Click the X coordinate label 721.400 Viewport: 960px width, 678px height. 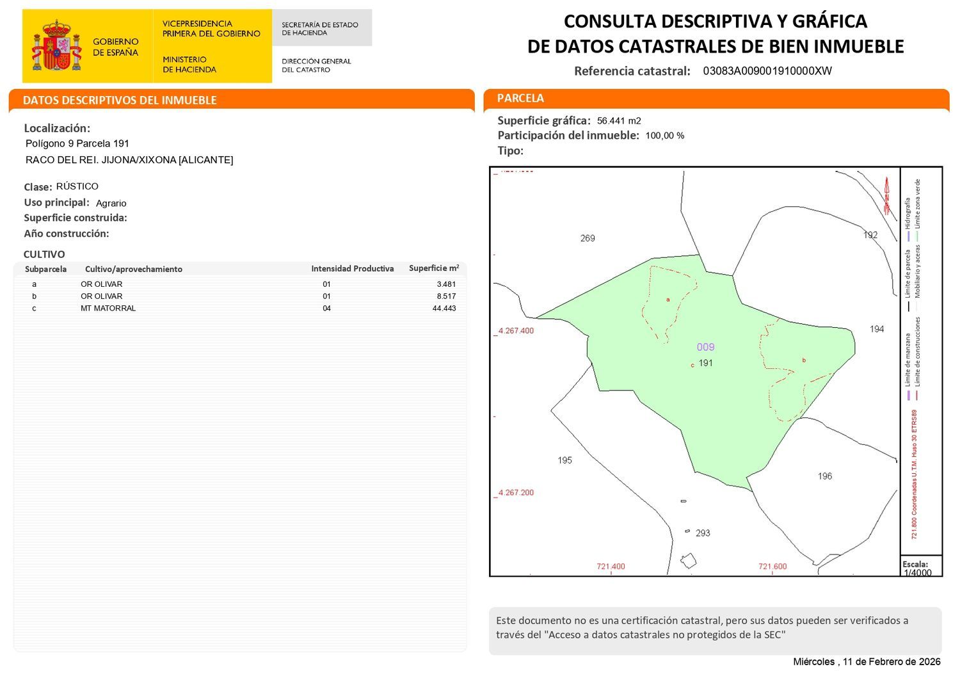point(611,567)
